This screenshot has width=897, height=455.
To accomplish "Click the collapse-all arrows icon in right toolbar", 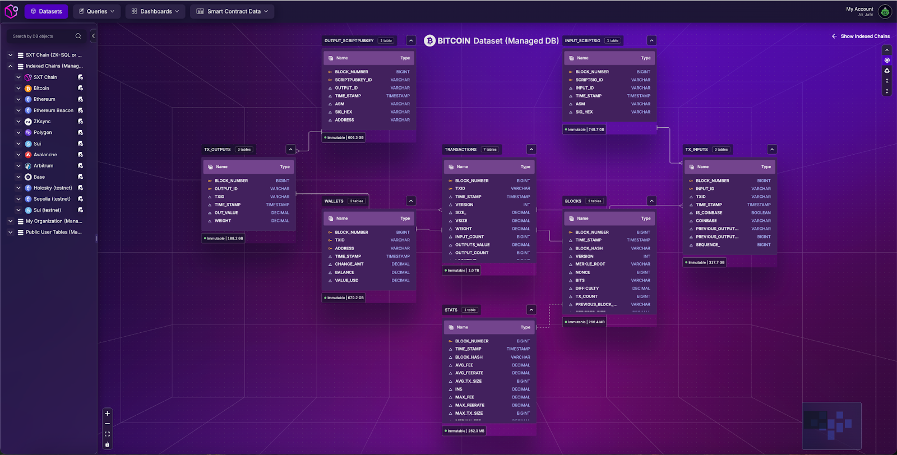I will click(x=887, y=81).
